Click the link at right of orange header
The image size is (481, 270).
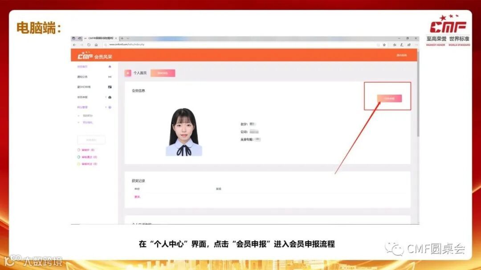coord(402,56)
